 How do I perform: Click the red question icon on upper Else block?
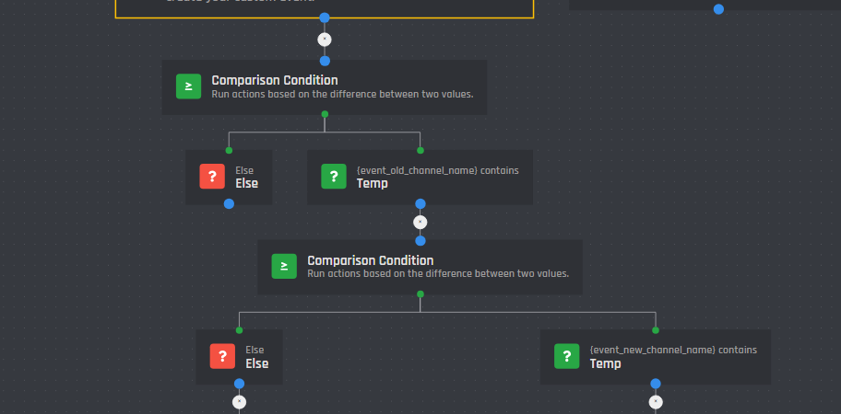[212, 177]
